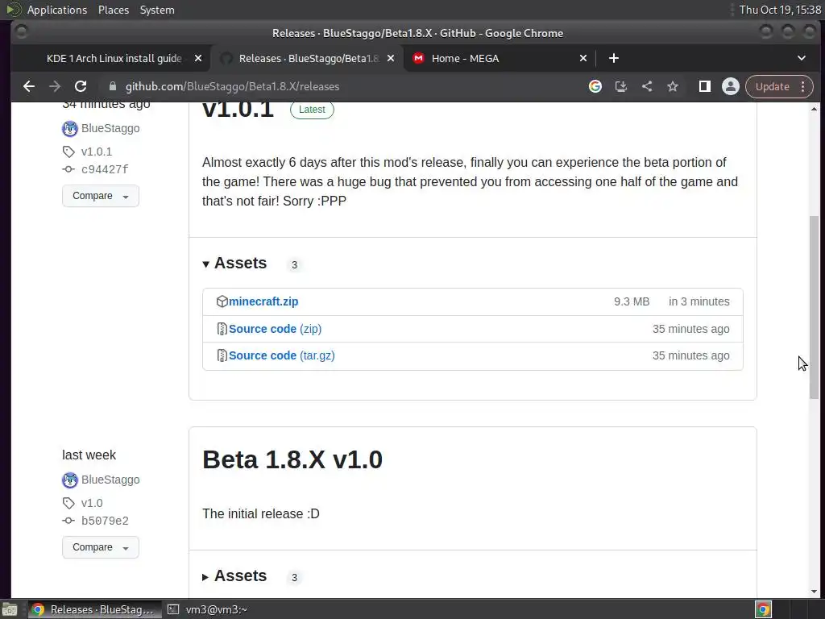Image resolution: width=825 pixels, height=619 pixels.
Task: Click the install app icon in address bar
Action: pos(621,86)
